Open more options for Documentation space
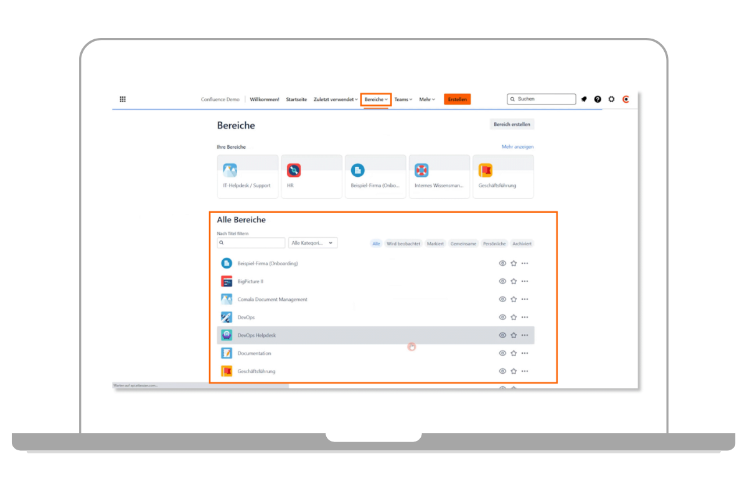 coord(525,353)
